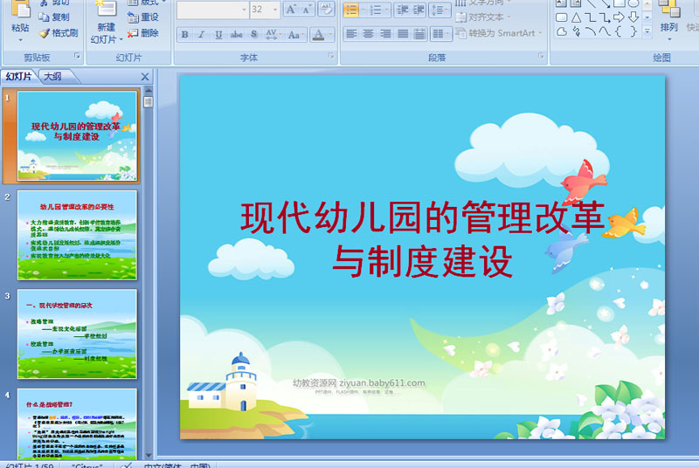
Task: Select slide 1 thumbnail
Action: pos(77,136)
